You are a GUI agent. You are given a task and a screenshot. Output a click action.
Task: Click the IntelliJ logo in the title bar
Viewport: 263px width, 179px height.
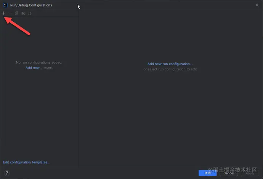tap(5, 5)
